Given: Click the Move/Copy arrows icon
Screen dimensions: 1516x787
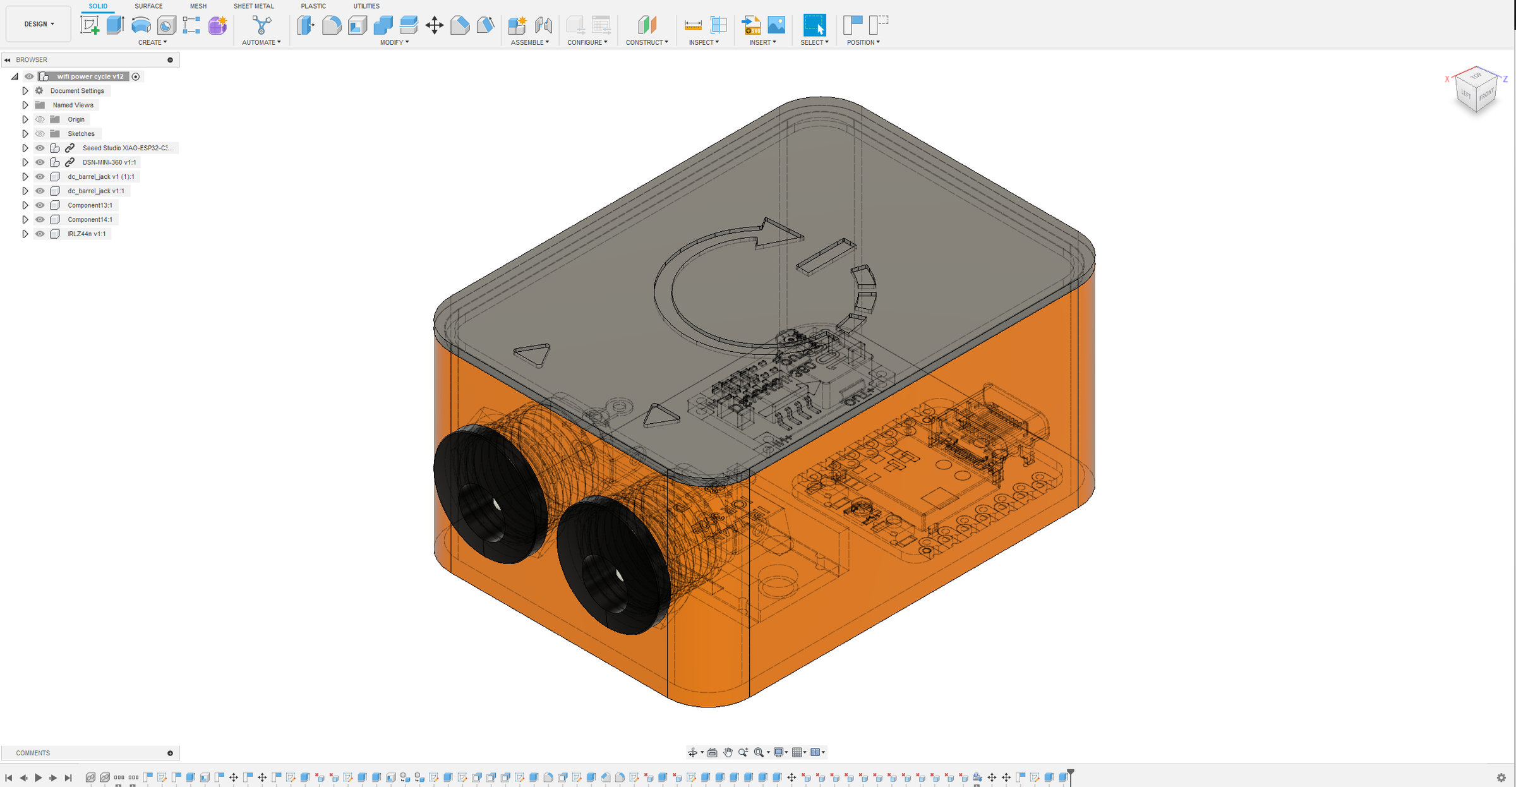Looking at the screenshot, I should point(435,25).
